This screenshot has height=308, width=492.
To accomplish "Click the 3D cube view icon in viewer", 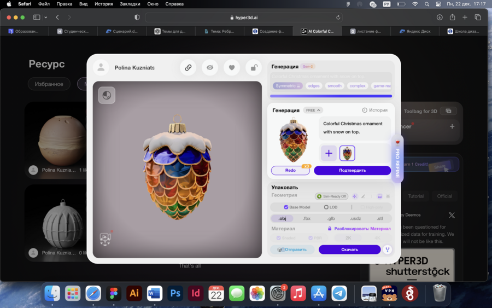I will click(105, 240).
